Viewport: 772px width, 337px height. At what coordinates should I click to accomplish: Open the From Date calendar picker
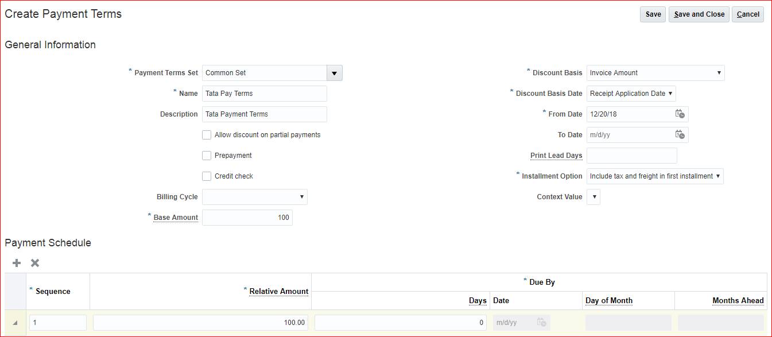click(x=680, y=114)
